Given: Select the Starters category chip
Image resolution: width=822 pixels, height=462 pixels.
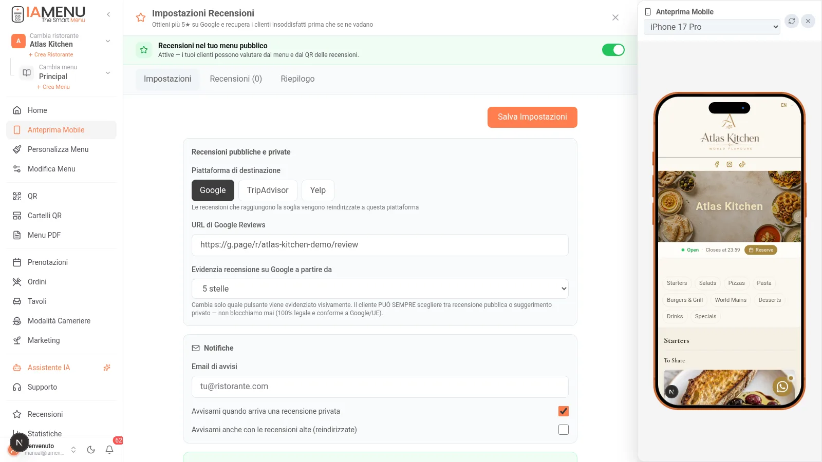Looking at the screenshot, I should pyautogui.click(x=677, y=283).
